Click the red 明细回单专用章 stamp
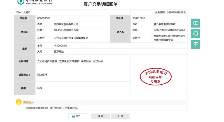This screenshot has width=224, height=122. [x=156, y=77]
